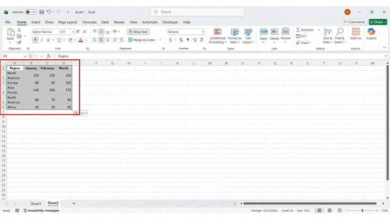The image size is (390, 219).
Task: Switch to the Data tab
Action: pyautogui.click(x=105, y=22)
